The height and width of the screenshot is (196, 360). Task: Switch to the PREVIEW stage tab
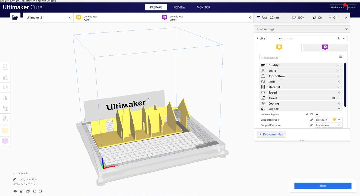[179, 7]
